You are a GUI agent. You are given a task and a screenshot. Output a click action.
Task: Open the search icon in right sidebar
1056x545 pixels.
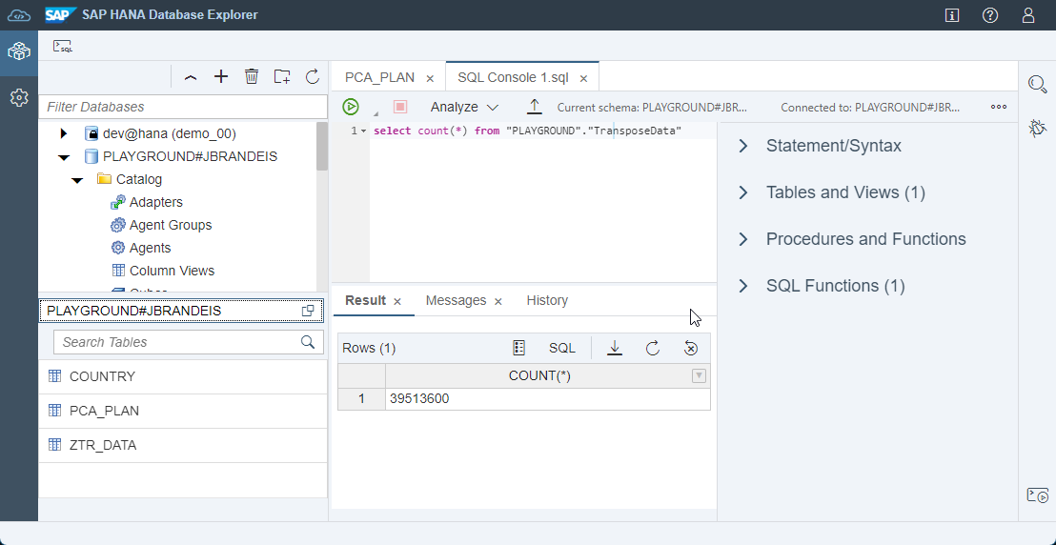(x=1038, y=84)
